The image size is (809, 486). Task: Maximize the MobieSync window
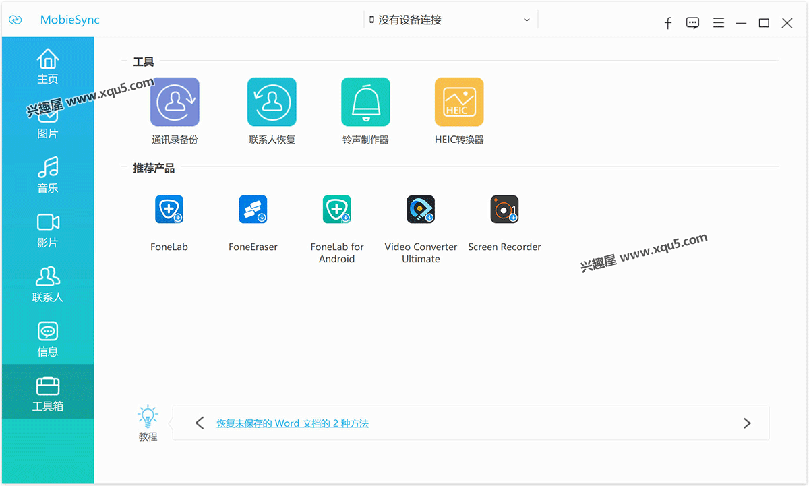764,23
